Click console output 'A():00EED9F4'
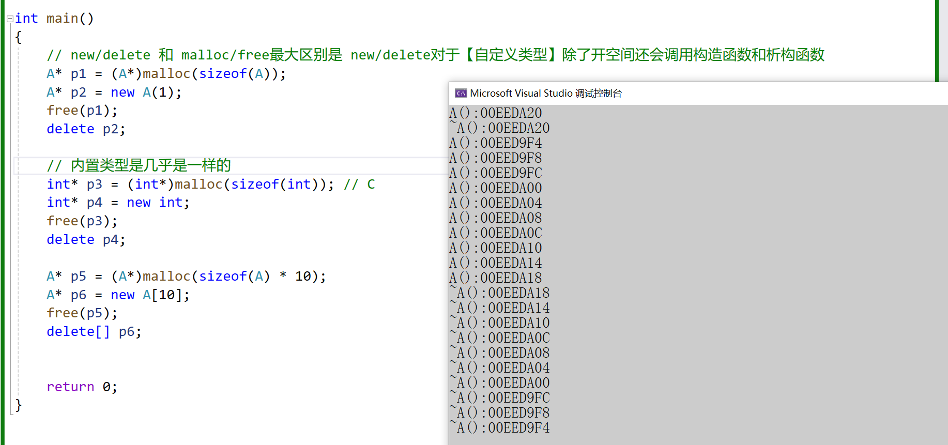This screenshot has height=445, width=948. (496, 143)
